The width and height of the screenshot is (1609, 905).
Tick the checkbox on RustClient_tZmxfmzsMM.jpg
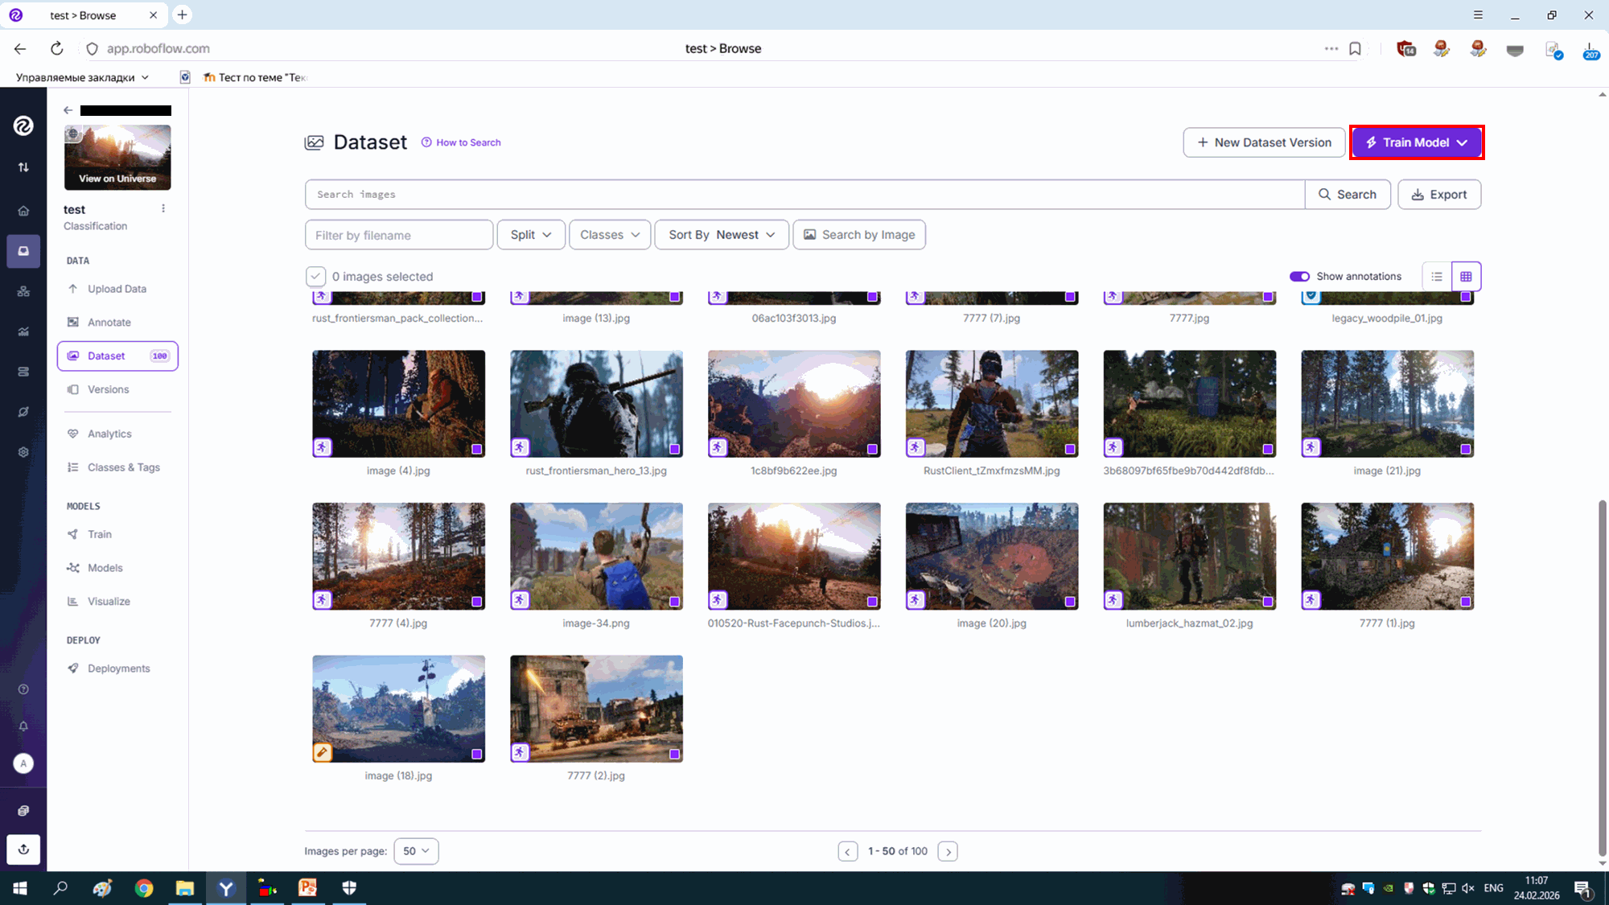(1070, 449)
